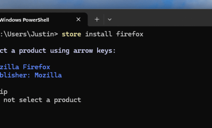Click the yellow 'store' command word
212x128 pixels.
[x=71, y=34]
